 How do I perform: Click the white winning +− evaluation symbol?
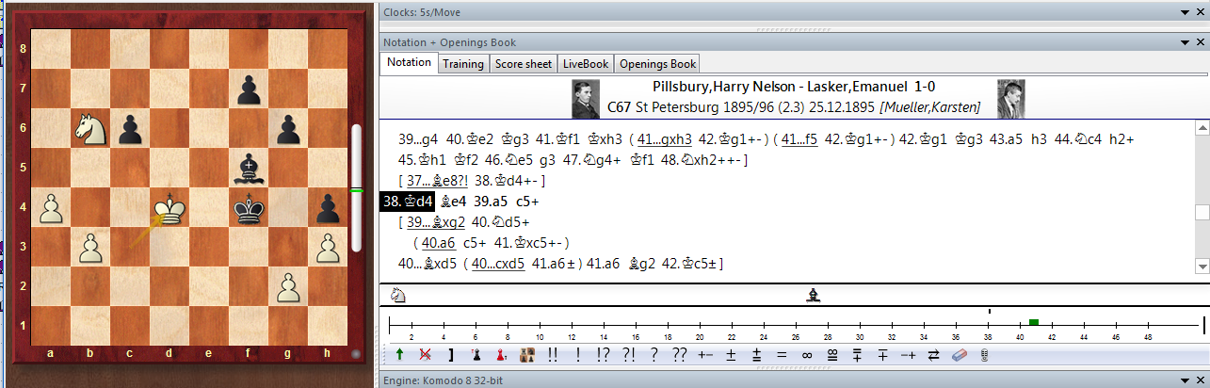[704, 355]
